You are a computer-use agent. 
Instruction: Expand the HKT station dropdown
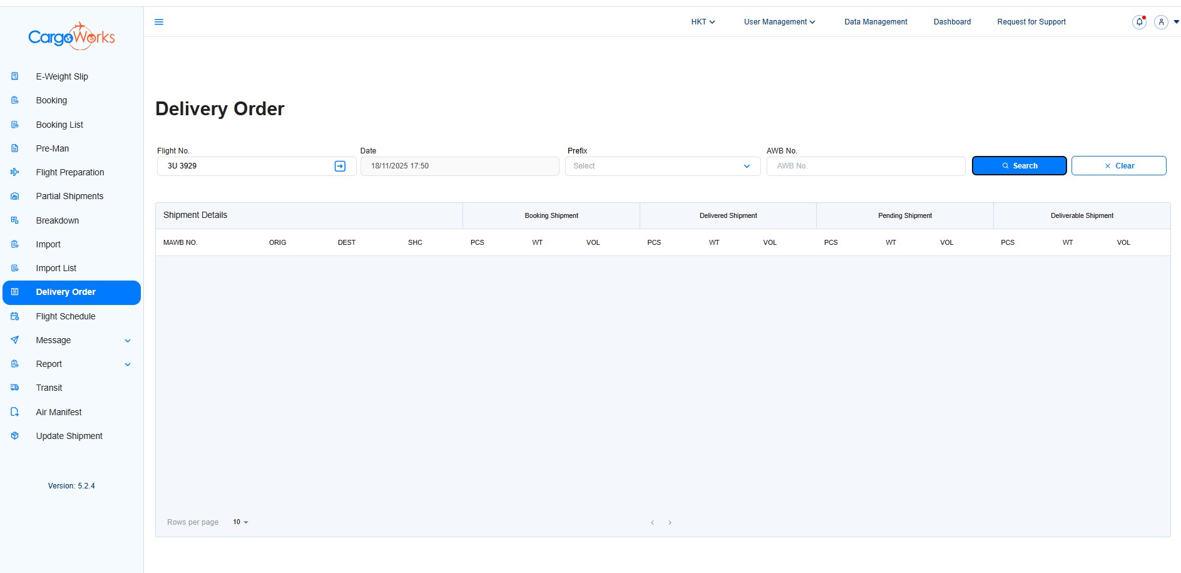pos(702,22)
